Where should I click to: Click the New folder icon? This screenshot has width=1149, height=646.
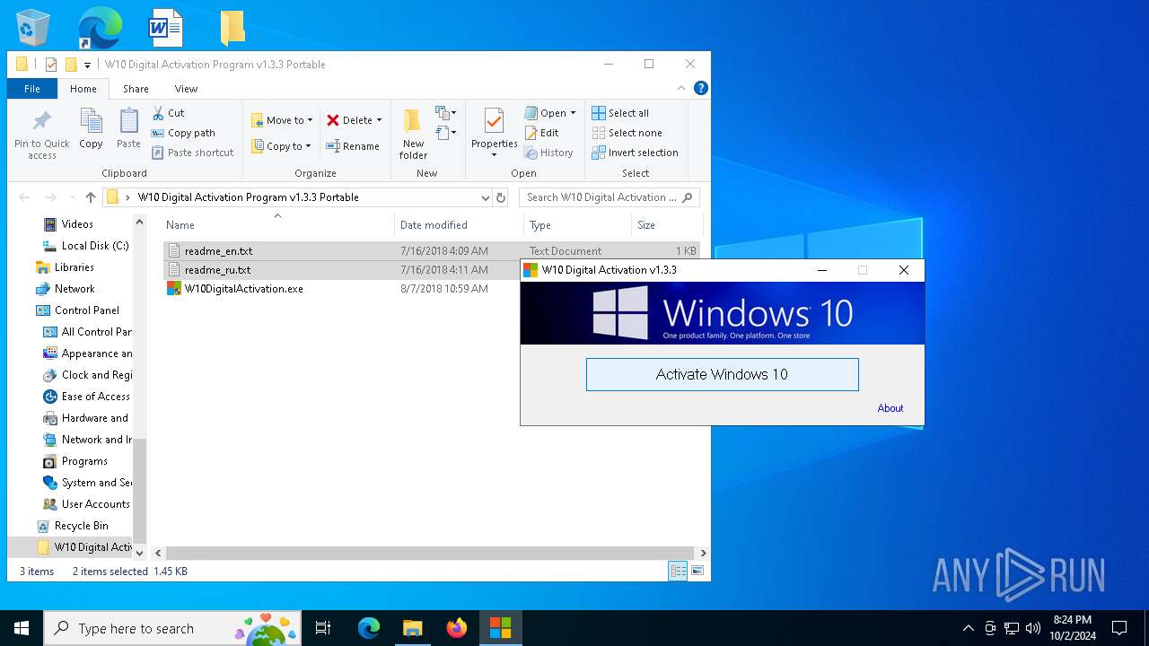click(x=412, y=121)
